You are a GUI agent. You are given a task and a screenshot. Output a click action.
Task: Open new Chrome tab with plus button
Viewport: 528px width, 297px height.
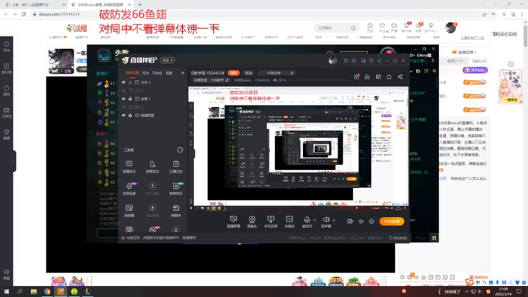coord(140,5)
